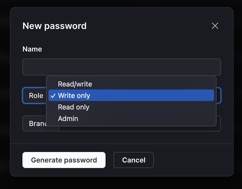Click the Generate password button

click(x=64, y=160)
